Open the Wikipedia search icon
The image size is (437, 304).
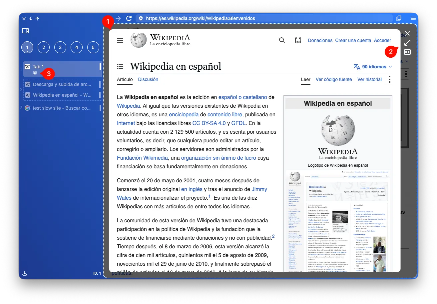point(282,40)
